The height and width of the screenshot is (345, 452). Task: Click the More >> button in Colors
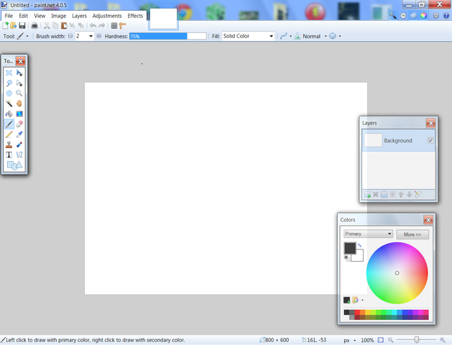coord(412,234)
